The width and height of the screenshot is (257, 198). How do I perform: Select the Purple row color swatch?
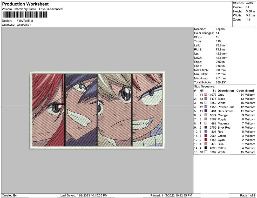[x=206, y=119]
